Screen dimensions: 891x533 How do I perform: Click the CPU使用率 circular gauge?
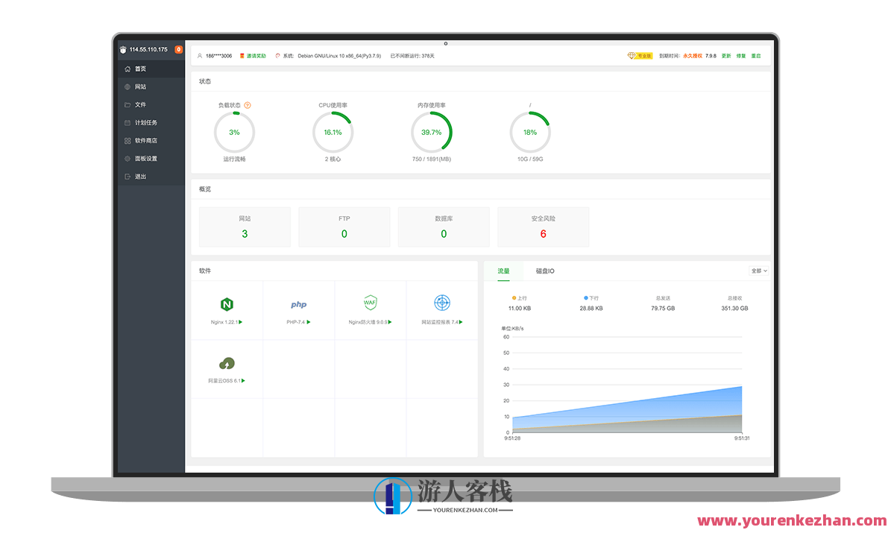[x=333, y=133]
